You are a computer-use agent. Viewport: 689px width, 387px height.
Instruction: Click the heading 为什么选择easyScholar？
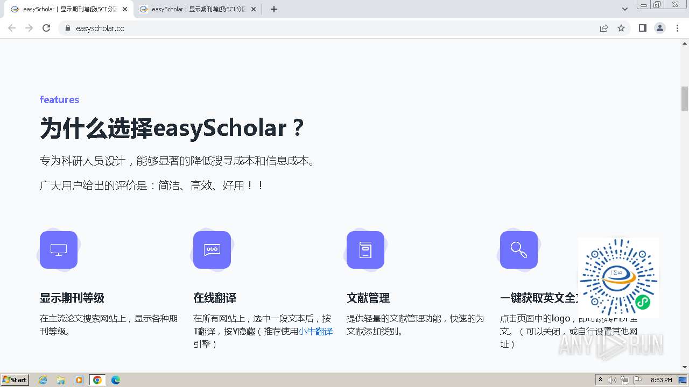point(172,128)
